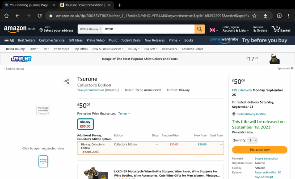
Task: Open 'Returns & Orders'
Action: tap(260, 29)
